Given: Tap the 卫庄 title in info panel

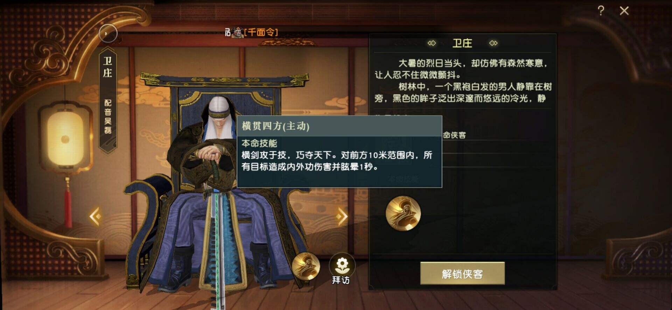Looking at the screenshot, I should coord(462,43).
